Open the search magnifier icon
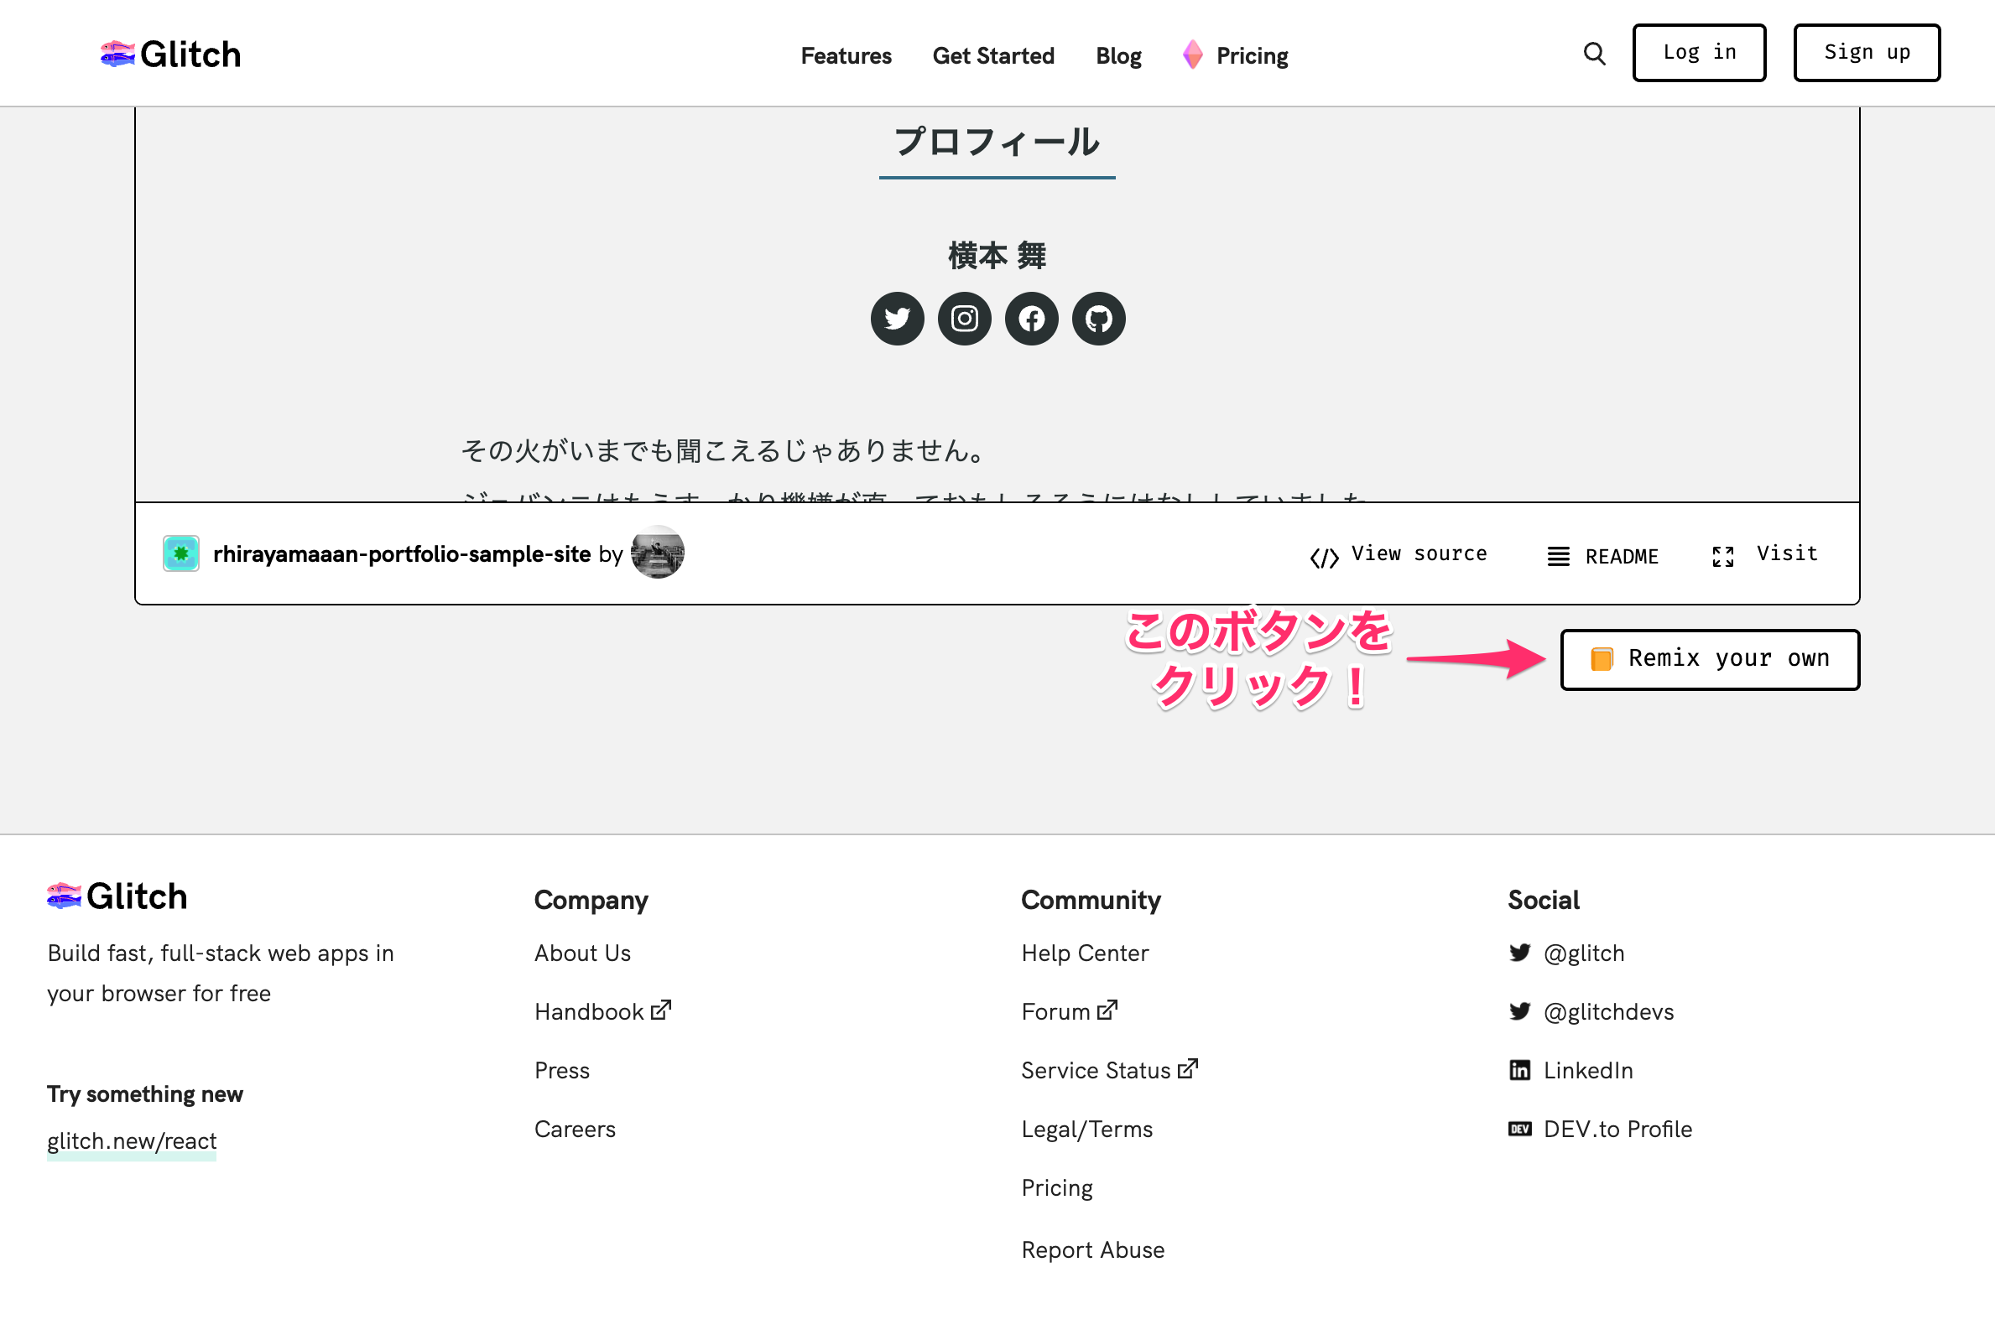Screen dimensions: 1995x1335 click(x=1594, y=54)
